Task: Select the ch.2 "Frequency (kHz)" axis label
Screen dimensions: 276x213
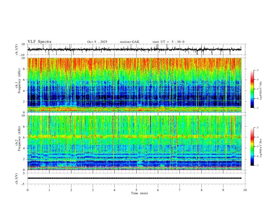Action: (x=19, y=139)
